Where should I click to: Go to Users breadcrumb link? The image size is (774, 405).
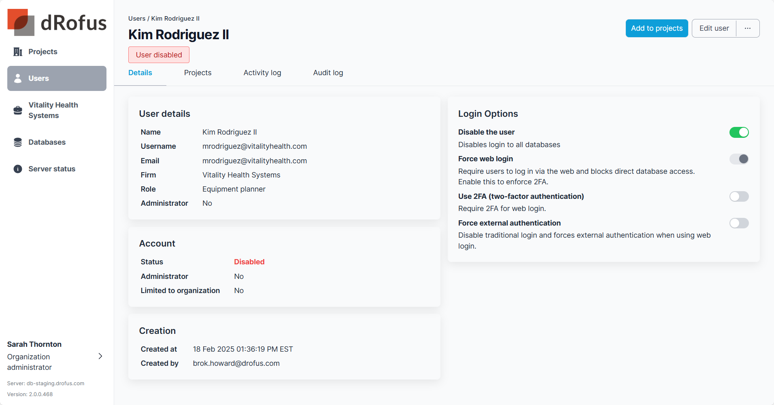[137, 19]
